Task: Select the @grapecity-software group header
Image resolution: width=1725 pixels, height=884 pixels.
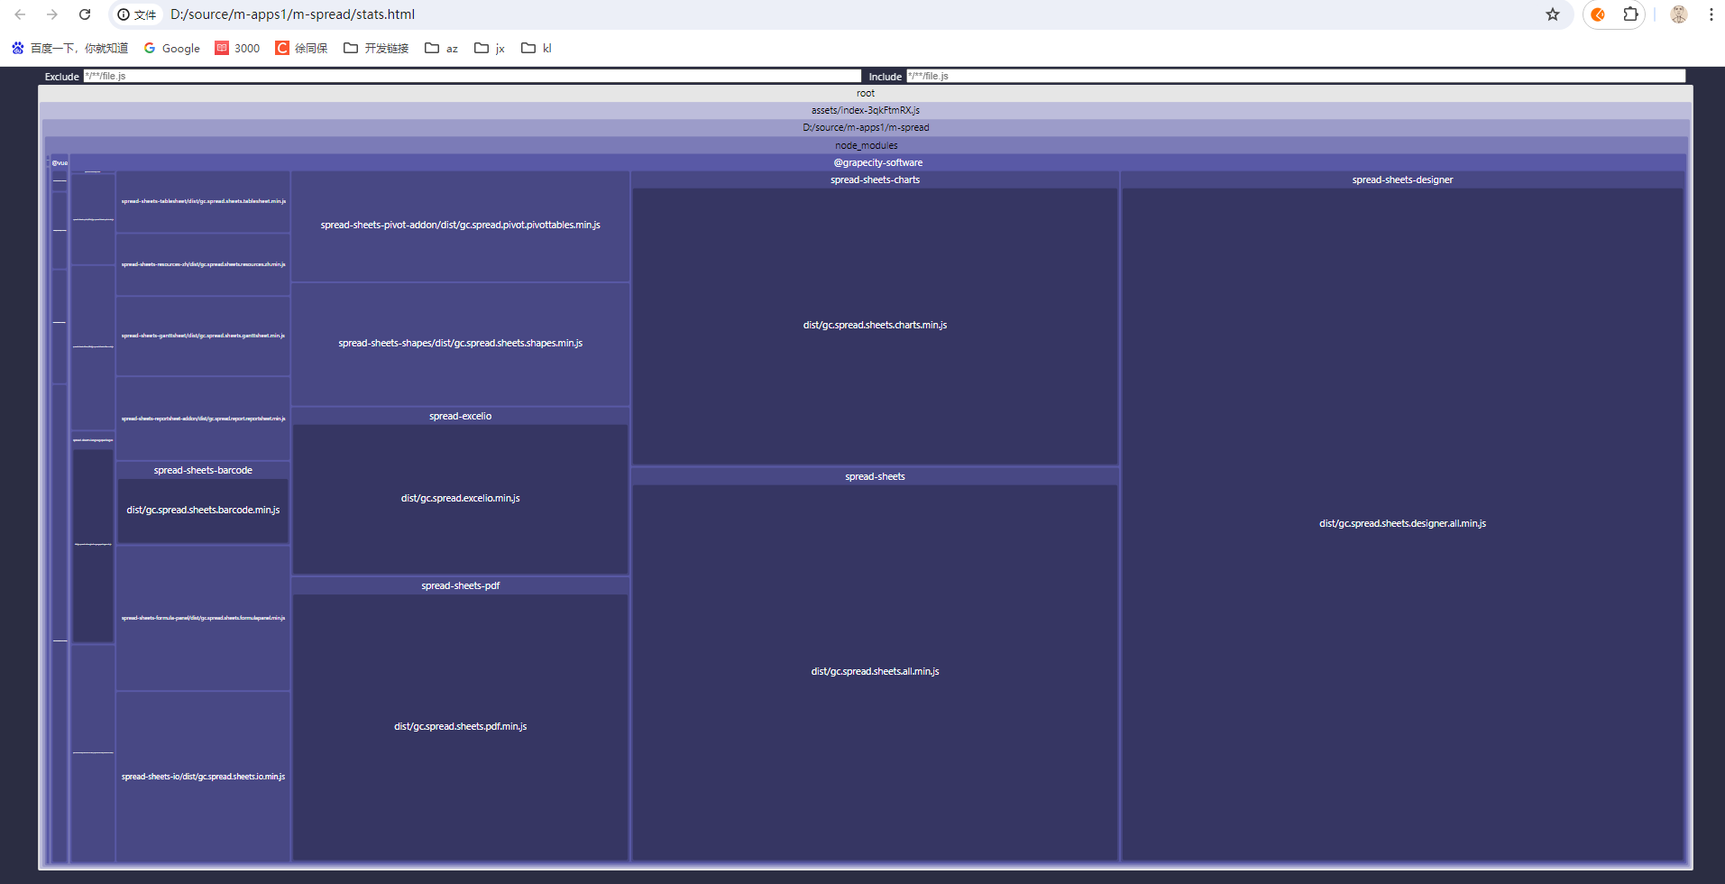Action: pos(877,163)
